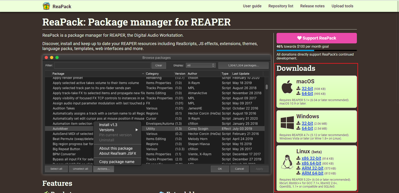399x193 pixels.
Task: Select the AutoMixer package row
Action: 154,129
